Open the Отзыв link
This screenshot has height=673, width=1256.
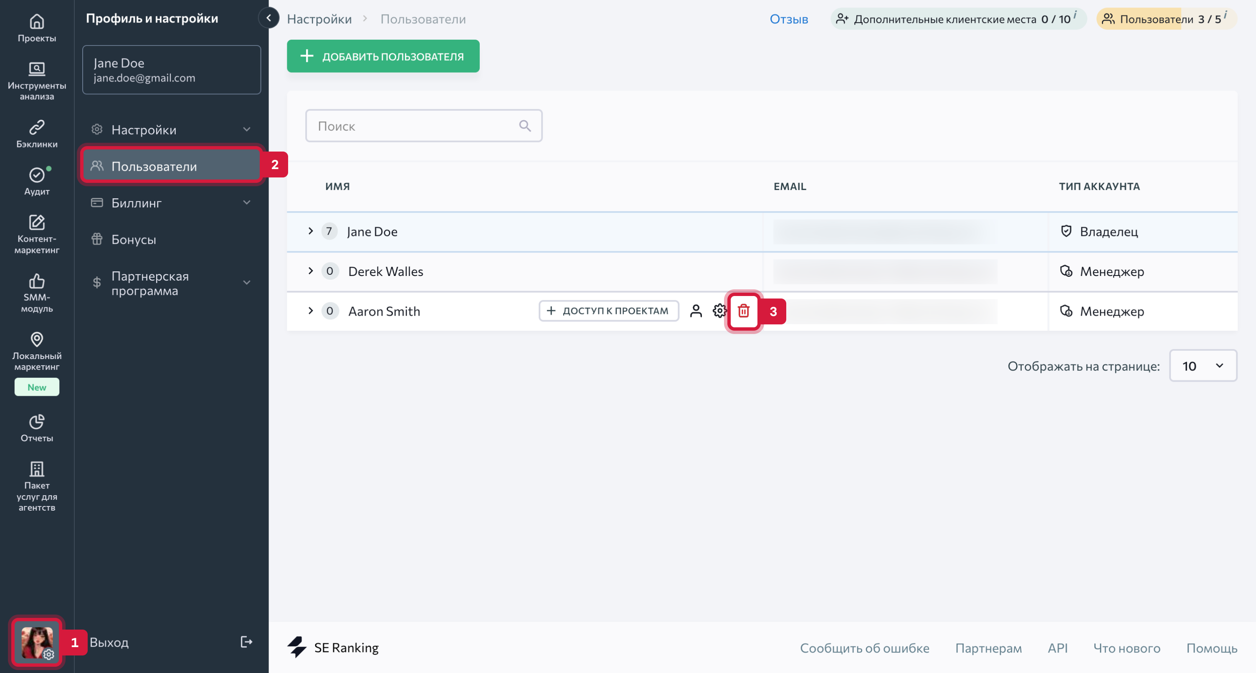click(x=788, y=19)
